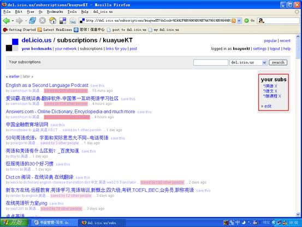The image size is (302, 227).
Task: Open the '中国金融教育培训网' bookmark link
Action: [x=27, y=124]
